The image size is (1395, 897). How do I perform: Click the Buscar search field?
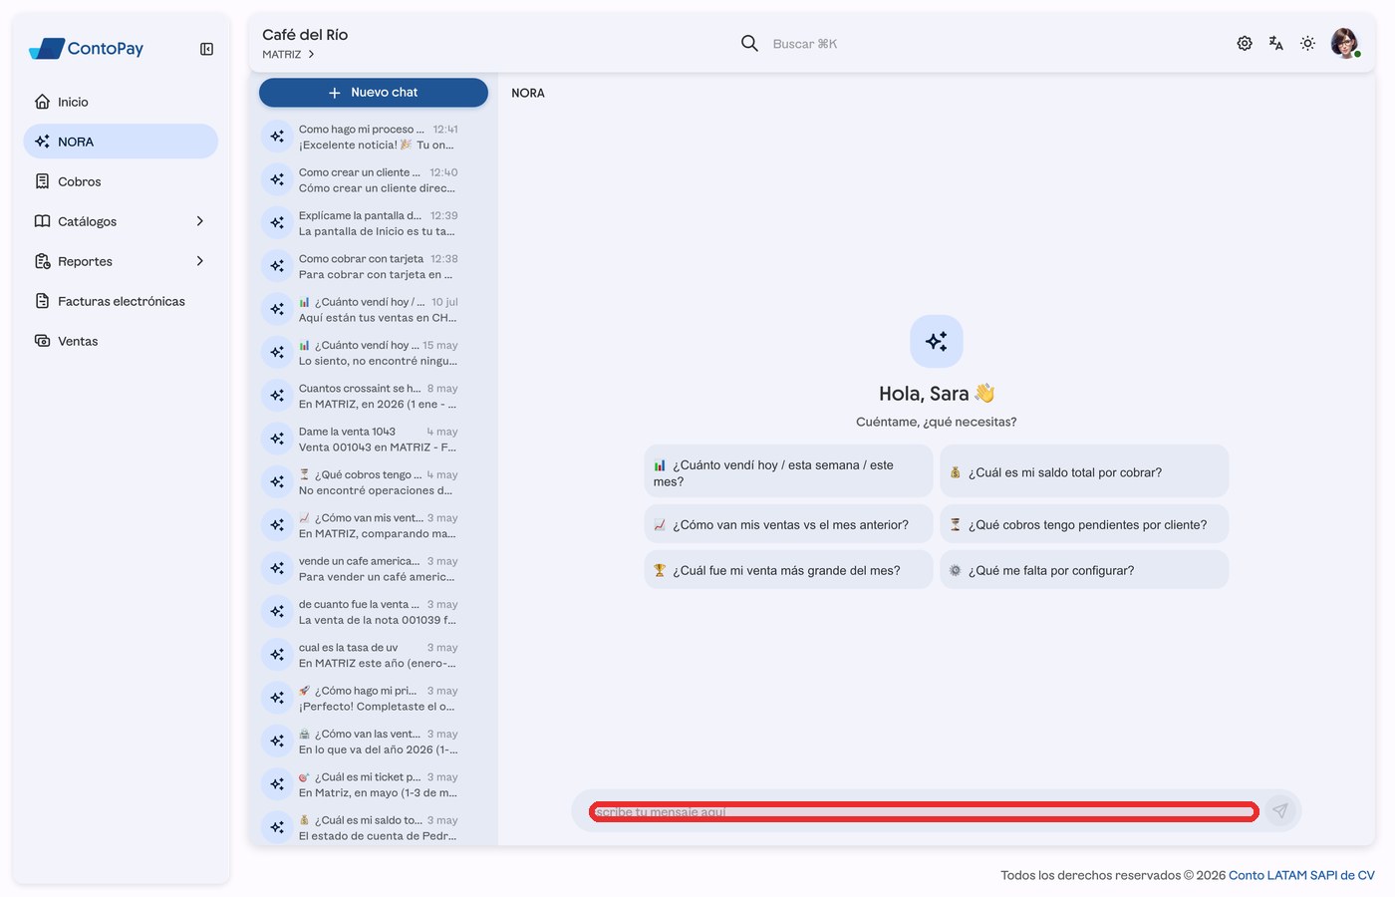point(805,44)
